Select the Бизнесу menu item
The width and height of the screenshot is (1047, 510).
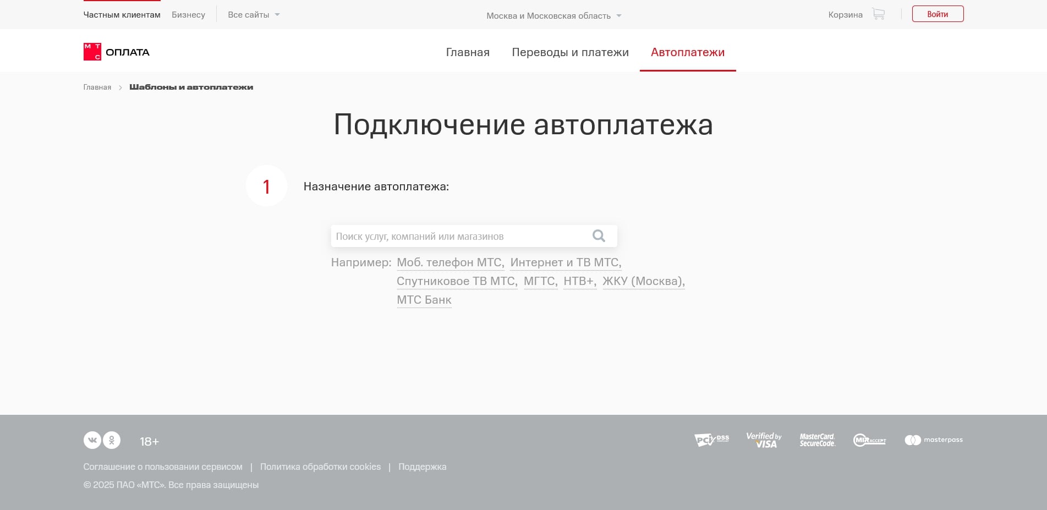[x=188, y=14]
